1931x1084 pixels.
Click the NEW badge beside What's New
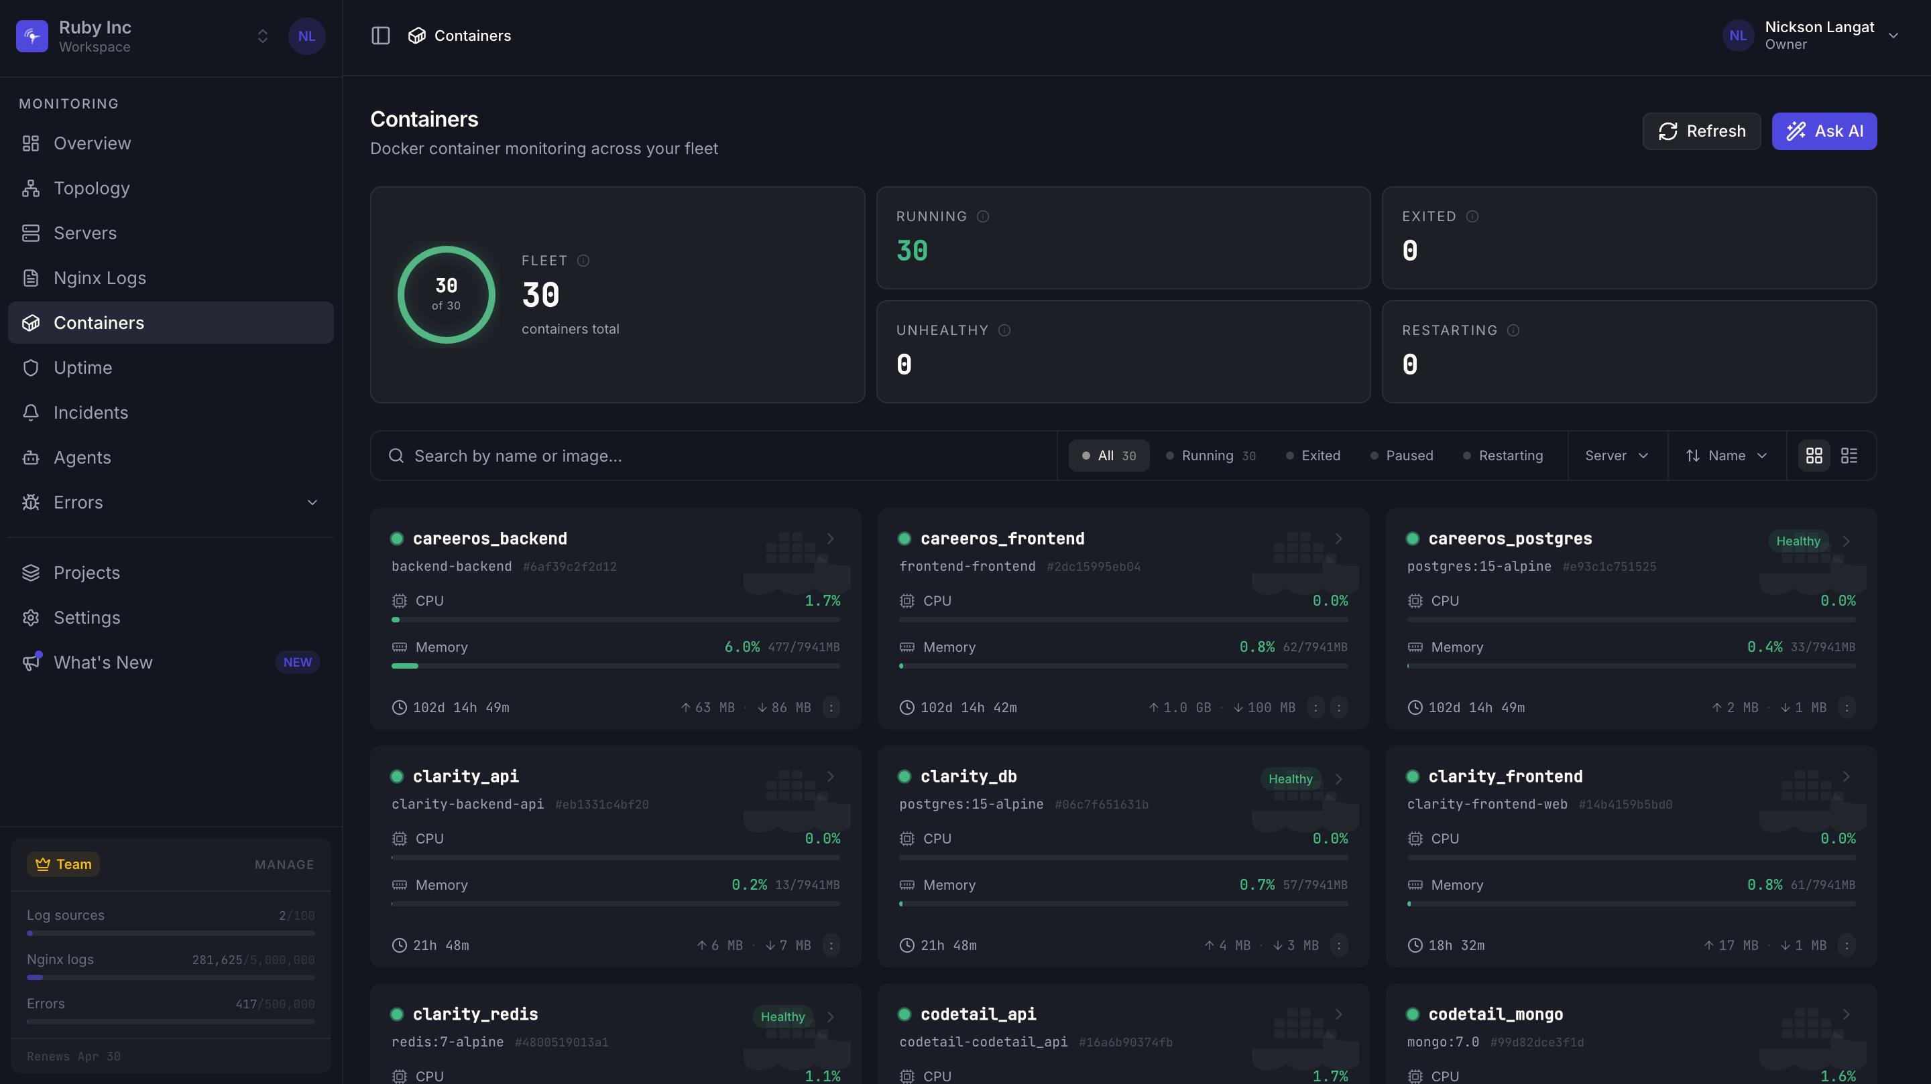tap(298, 662)
